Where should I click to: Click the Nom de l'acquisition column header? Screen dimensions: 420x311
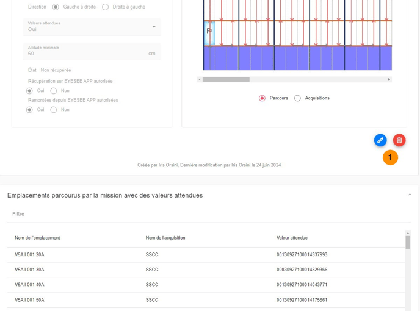click(x=165, y=238)
